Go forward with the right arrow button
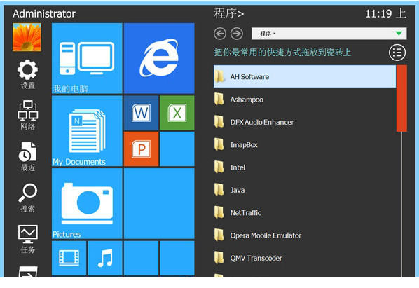This screenshot has height=288, width=419. click(237, 34)
